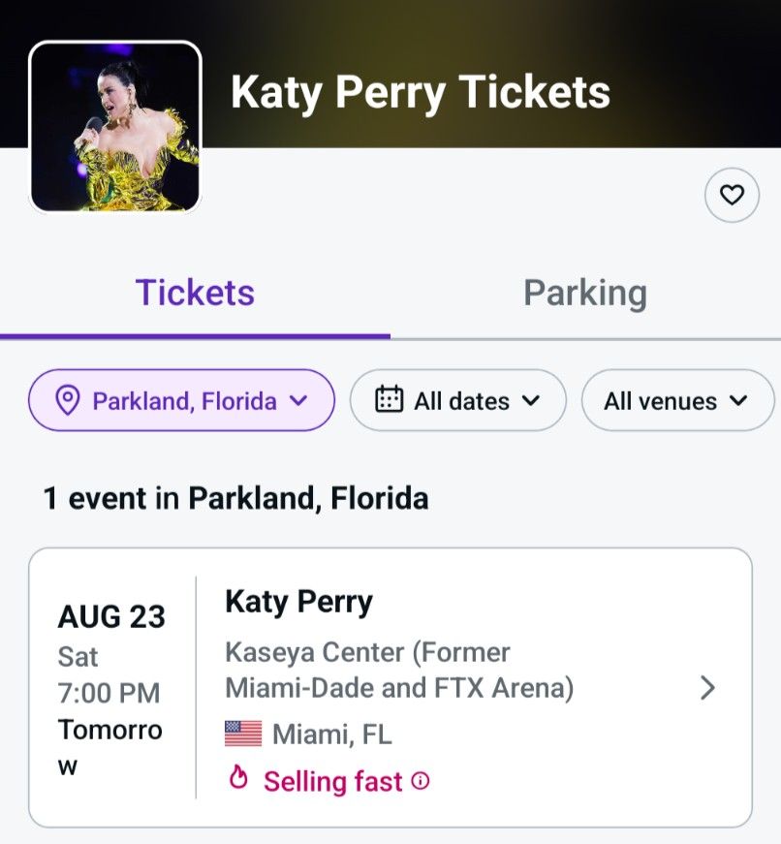The height and width of the screenshot is (844, 781).
Task: Click the Katy Perry Tickets page heading
Action: [x=421, y=92]
